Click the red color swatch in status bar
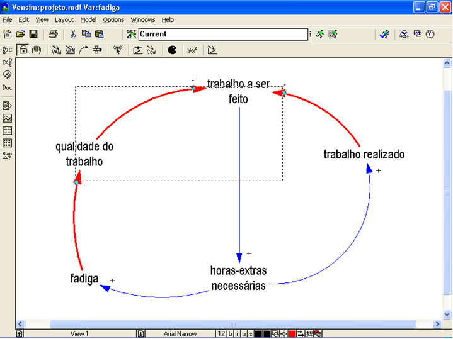The width and height of the screenshot is (453, 339). coord(292,333)
